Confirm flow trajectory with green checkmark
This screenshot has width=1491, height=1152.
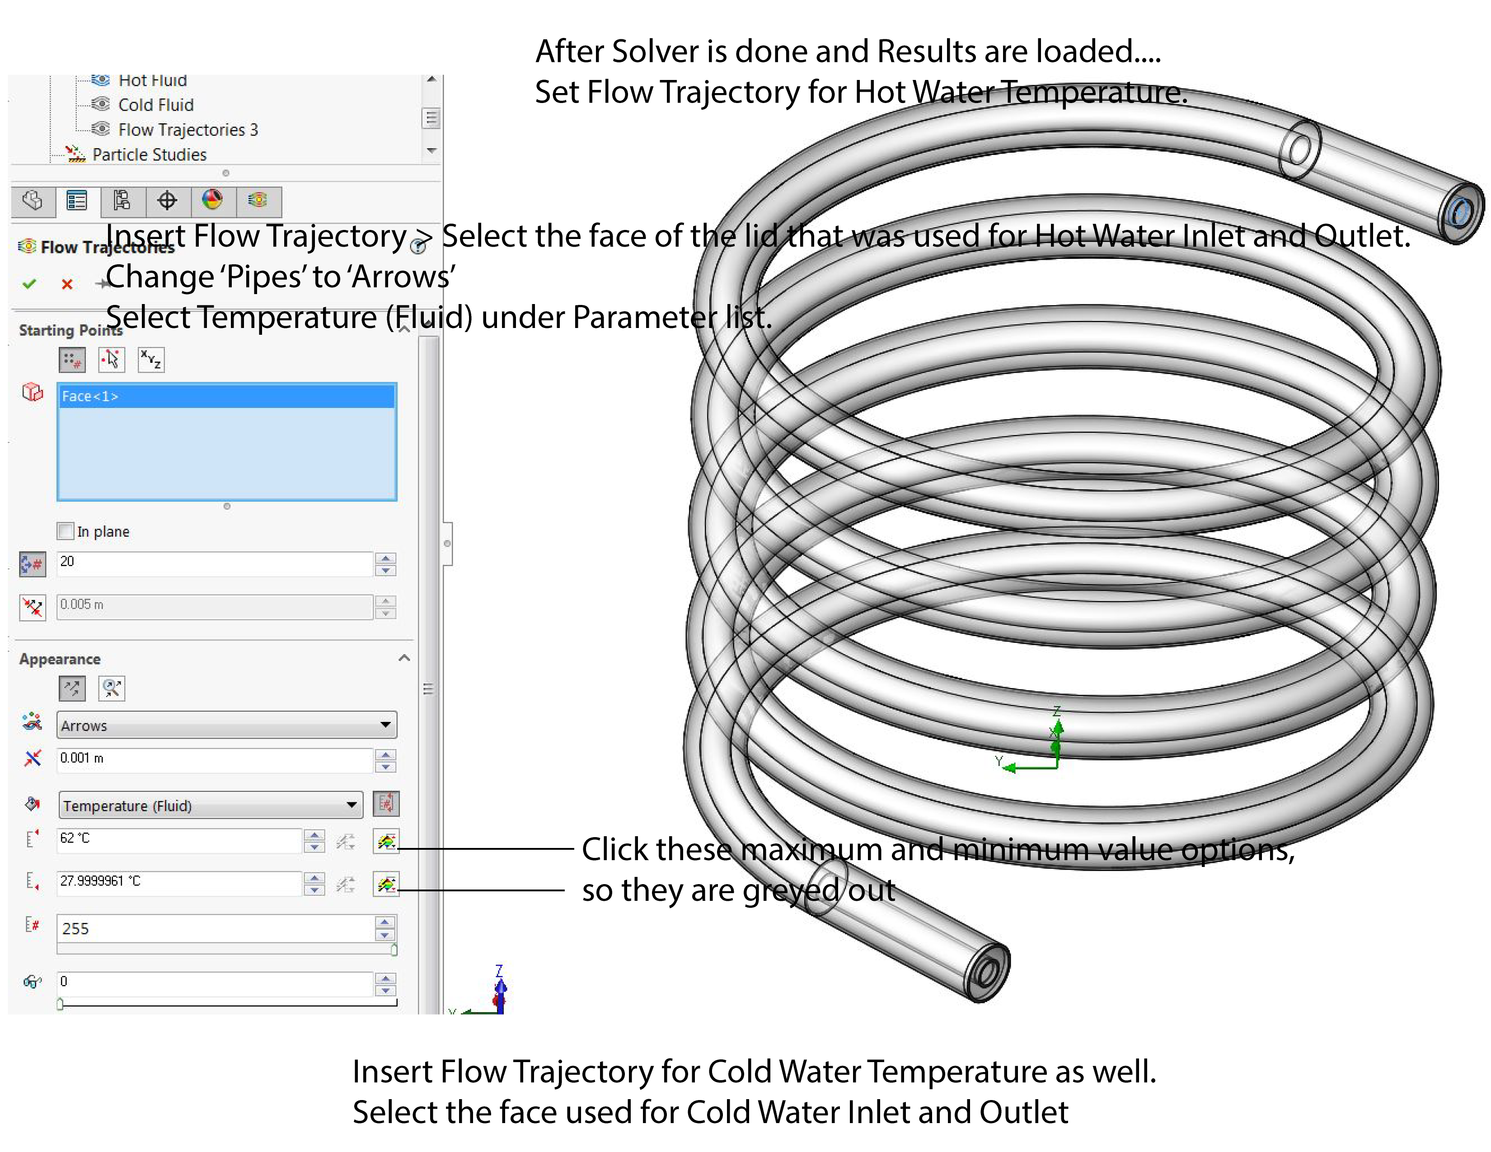pyautogui.click(x=28, y=284)
